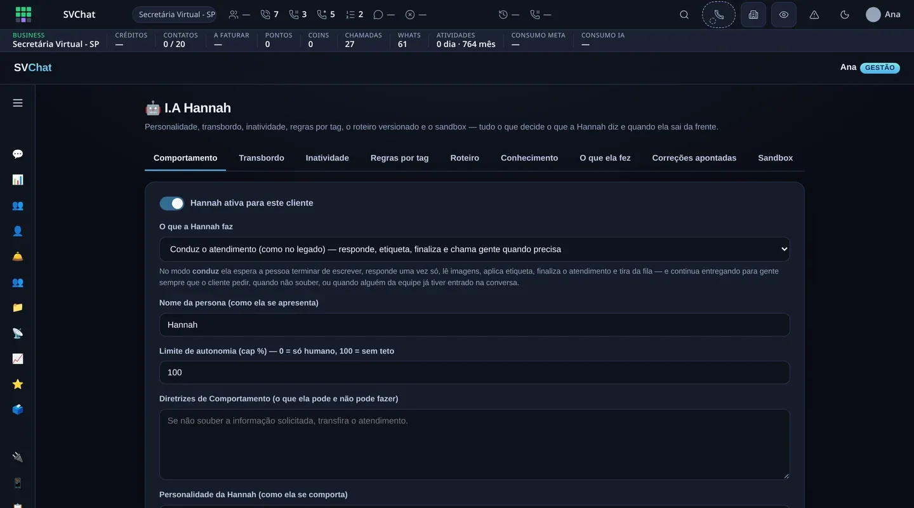Open the mobile phone sidebar icon
Image resolution: width=914 pixels, height=508 pixels.
pos(18,483)
